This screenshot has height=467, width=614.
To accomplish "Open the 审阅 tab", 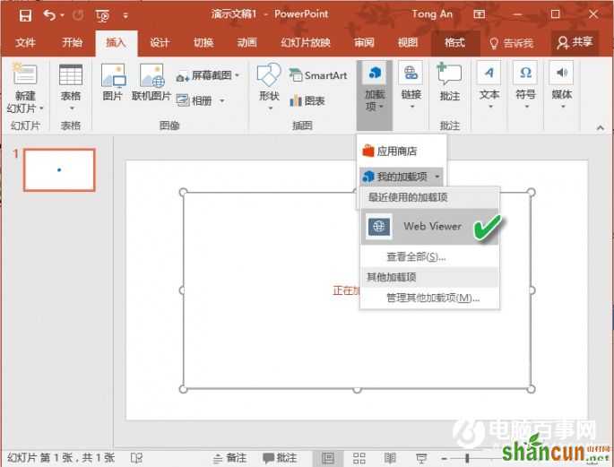I will coord(364,42).
